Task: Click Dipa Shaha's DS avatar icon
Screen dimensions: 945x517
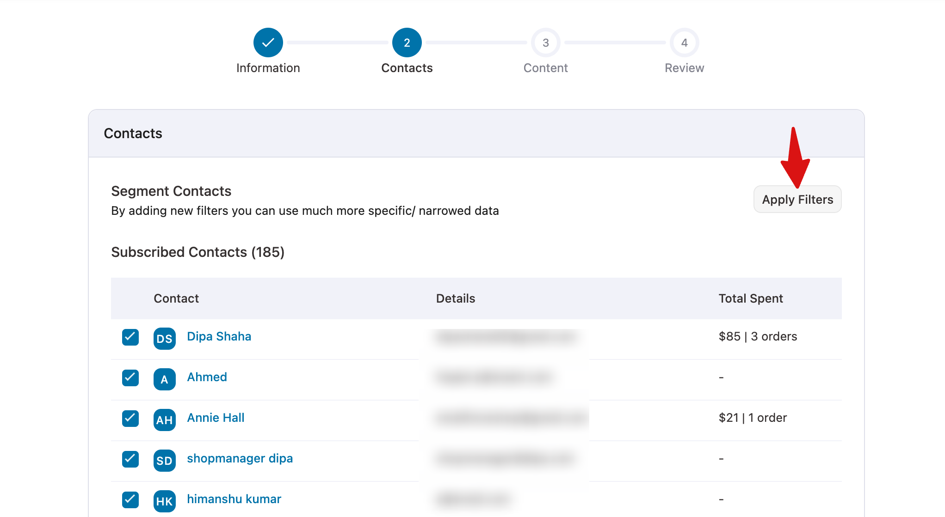Action: pyautogui.click(x=164, y=339)
